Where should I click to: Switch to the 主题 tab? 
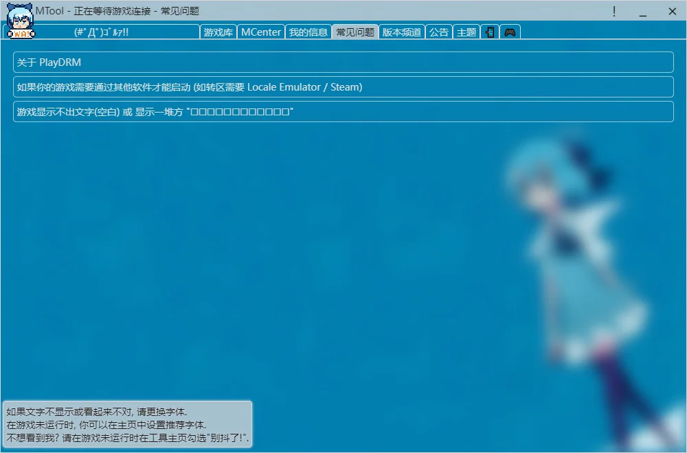[466, 32]
